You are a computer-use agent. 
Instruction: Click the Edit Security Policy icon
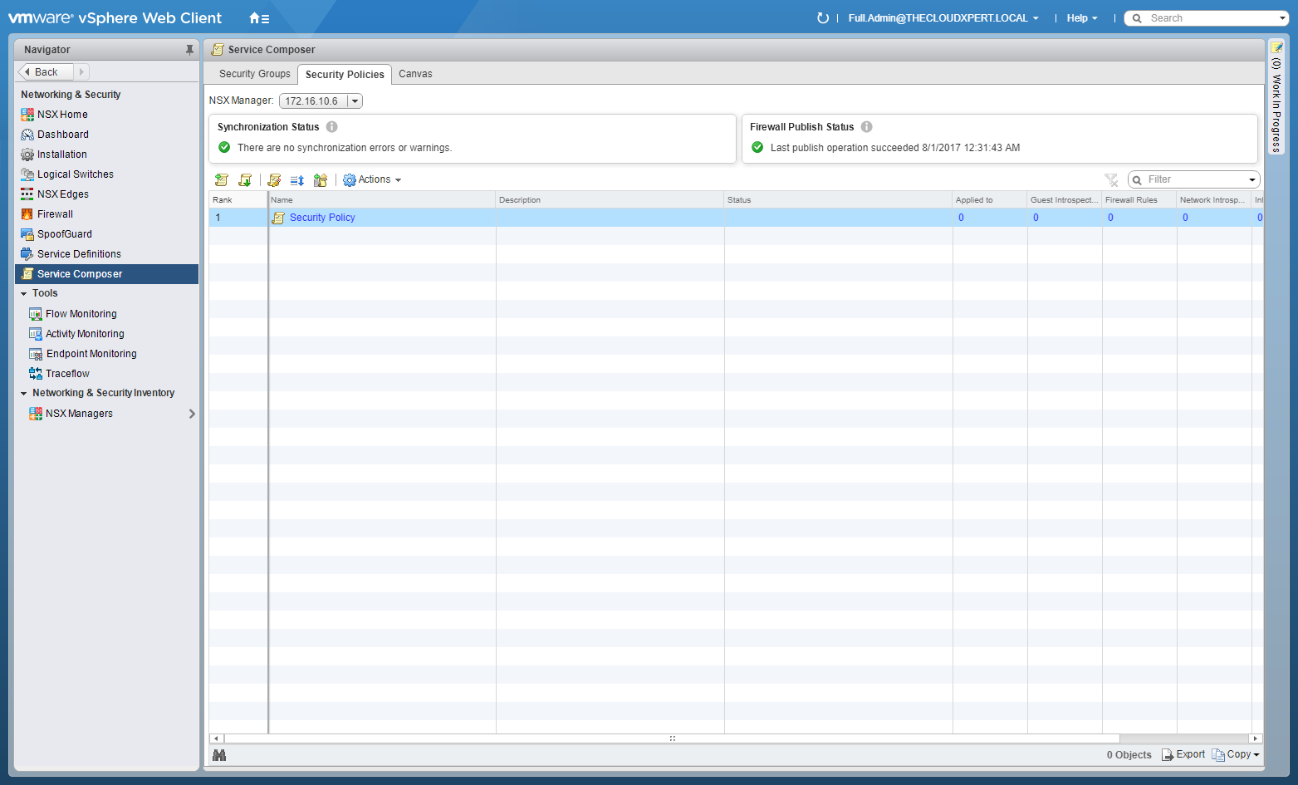click(274, 180)
